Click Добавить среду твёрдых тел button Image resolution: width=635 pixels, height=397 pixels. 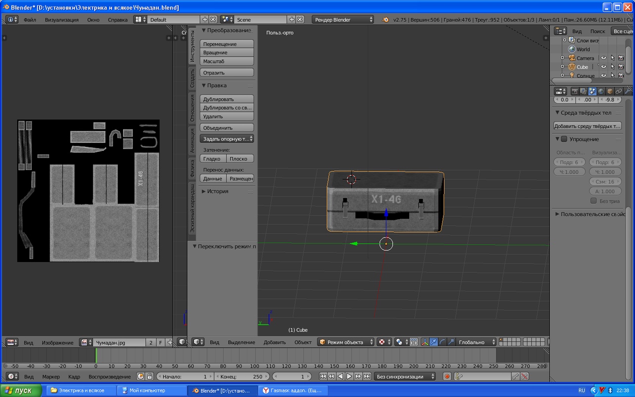(x=587, y=126)
